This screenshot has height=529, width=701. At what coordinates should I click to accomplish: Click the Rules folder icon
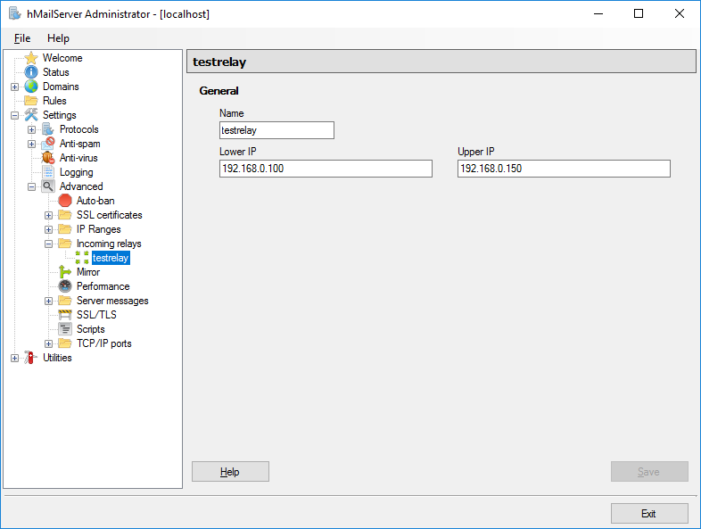[31, 100]
